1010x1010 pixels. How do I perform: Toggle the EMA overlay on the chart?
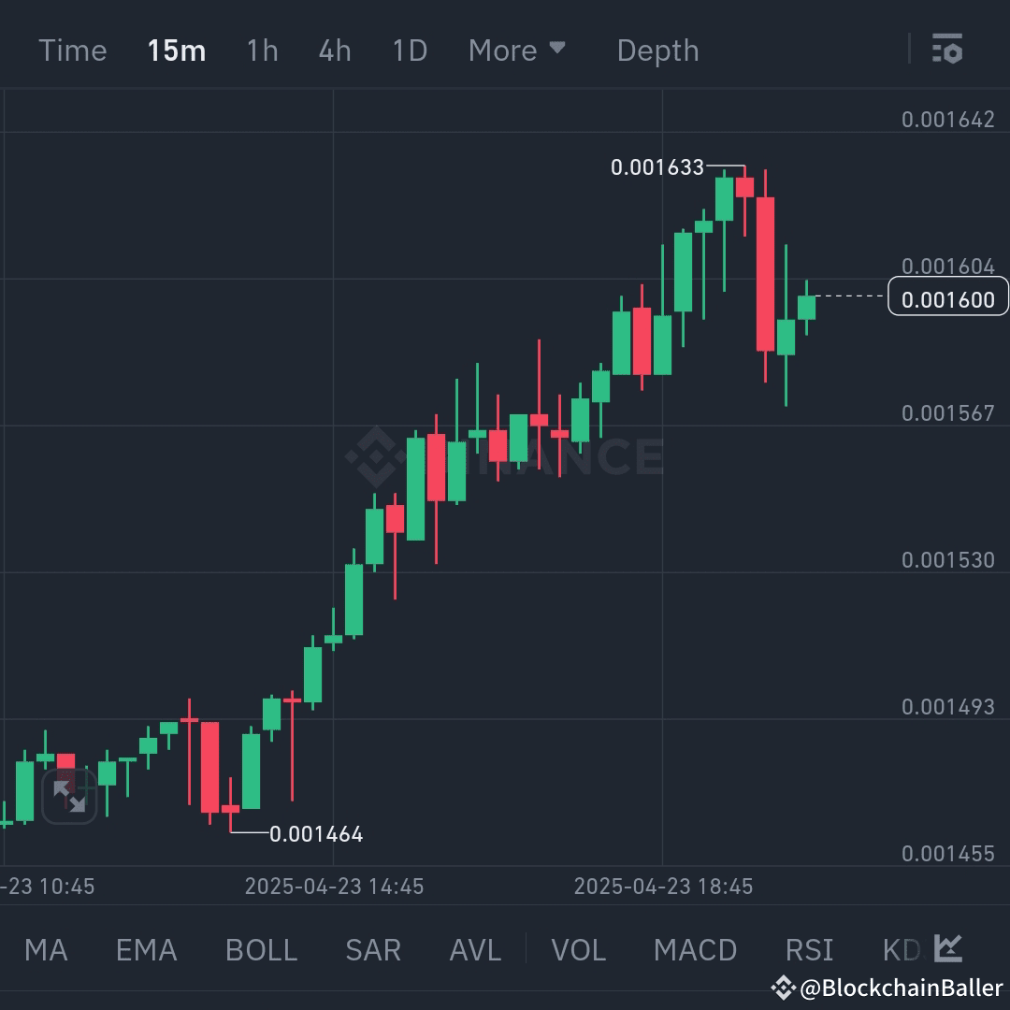point(145,949)
